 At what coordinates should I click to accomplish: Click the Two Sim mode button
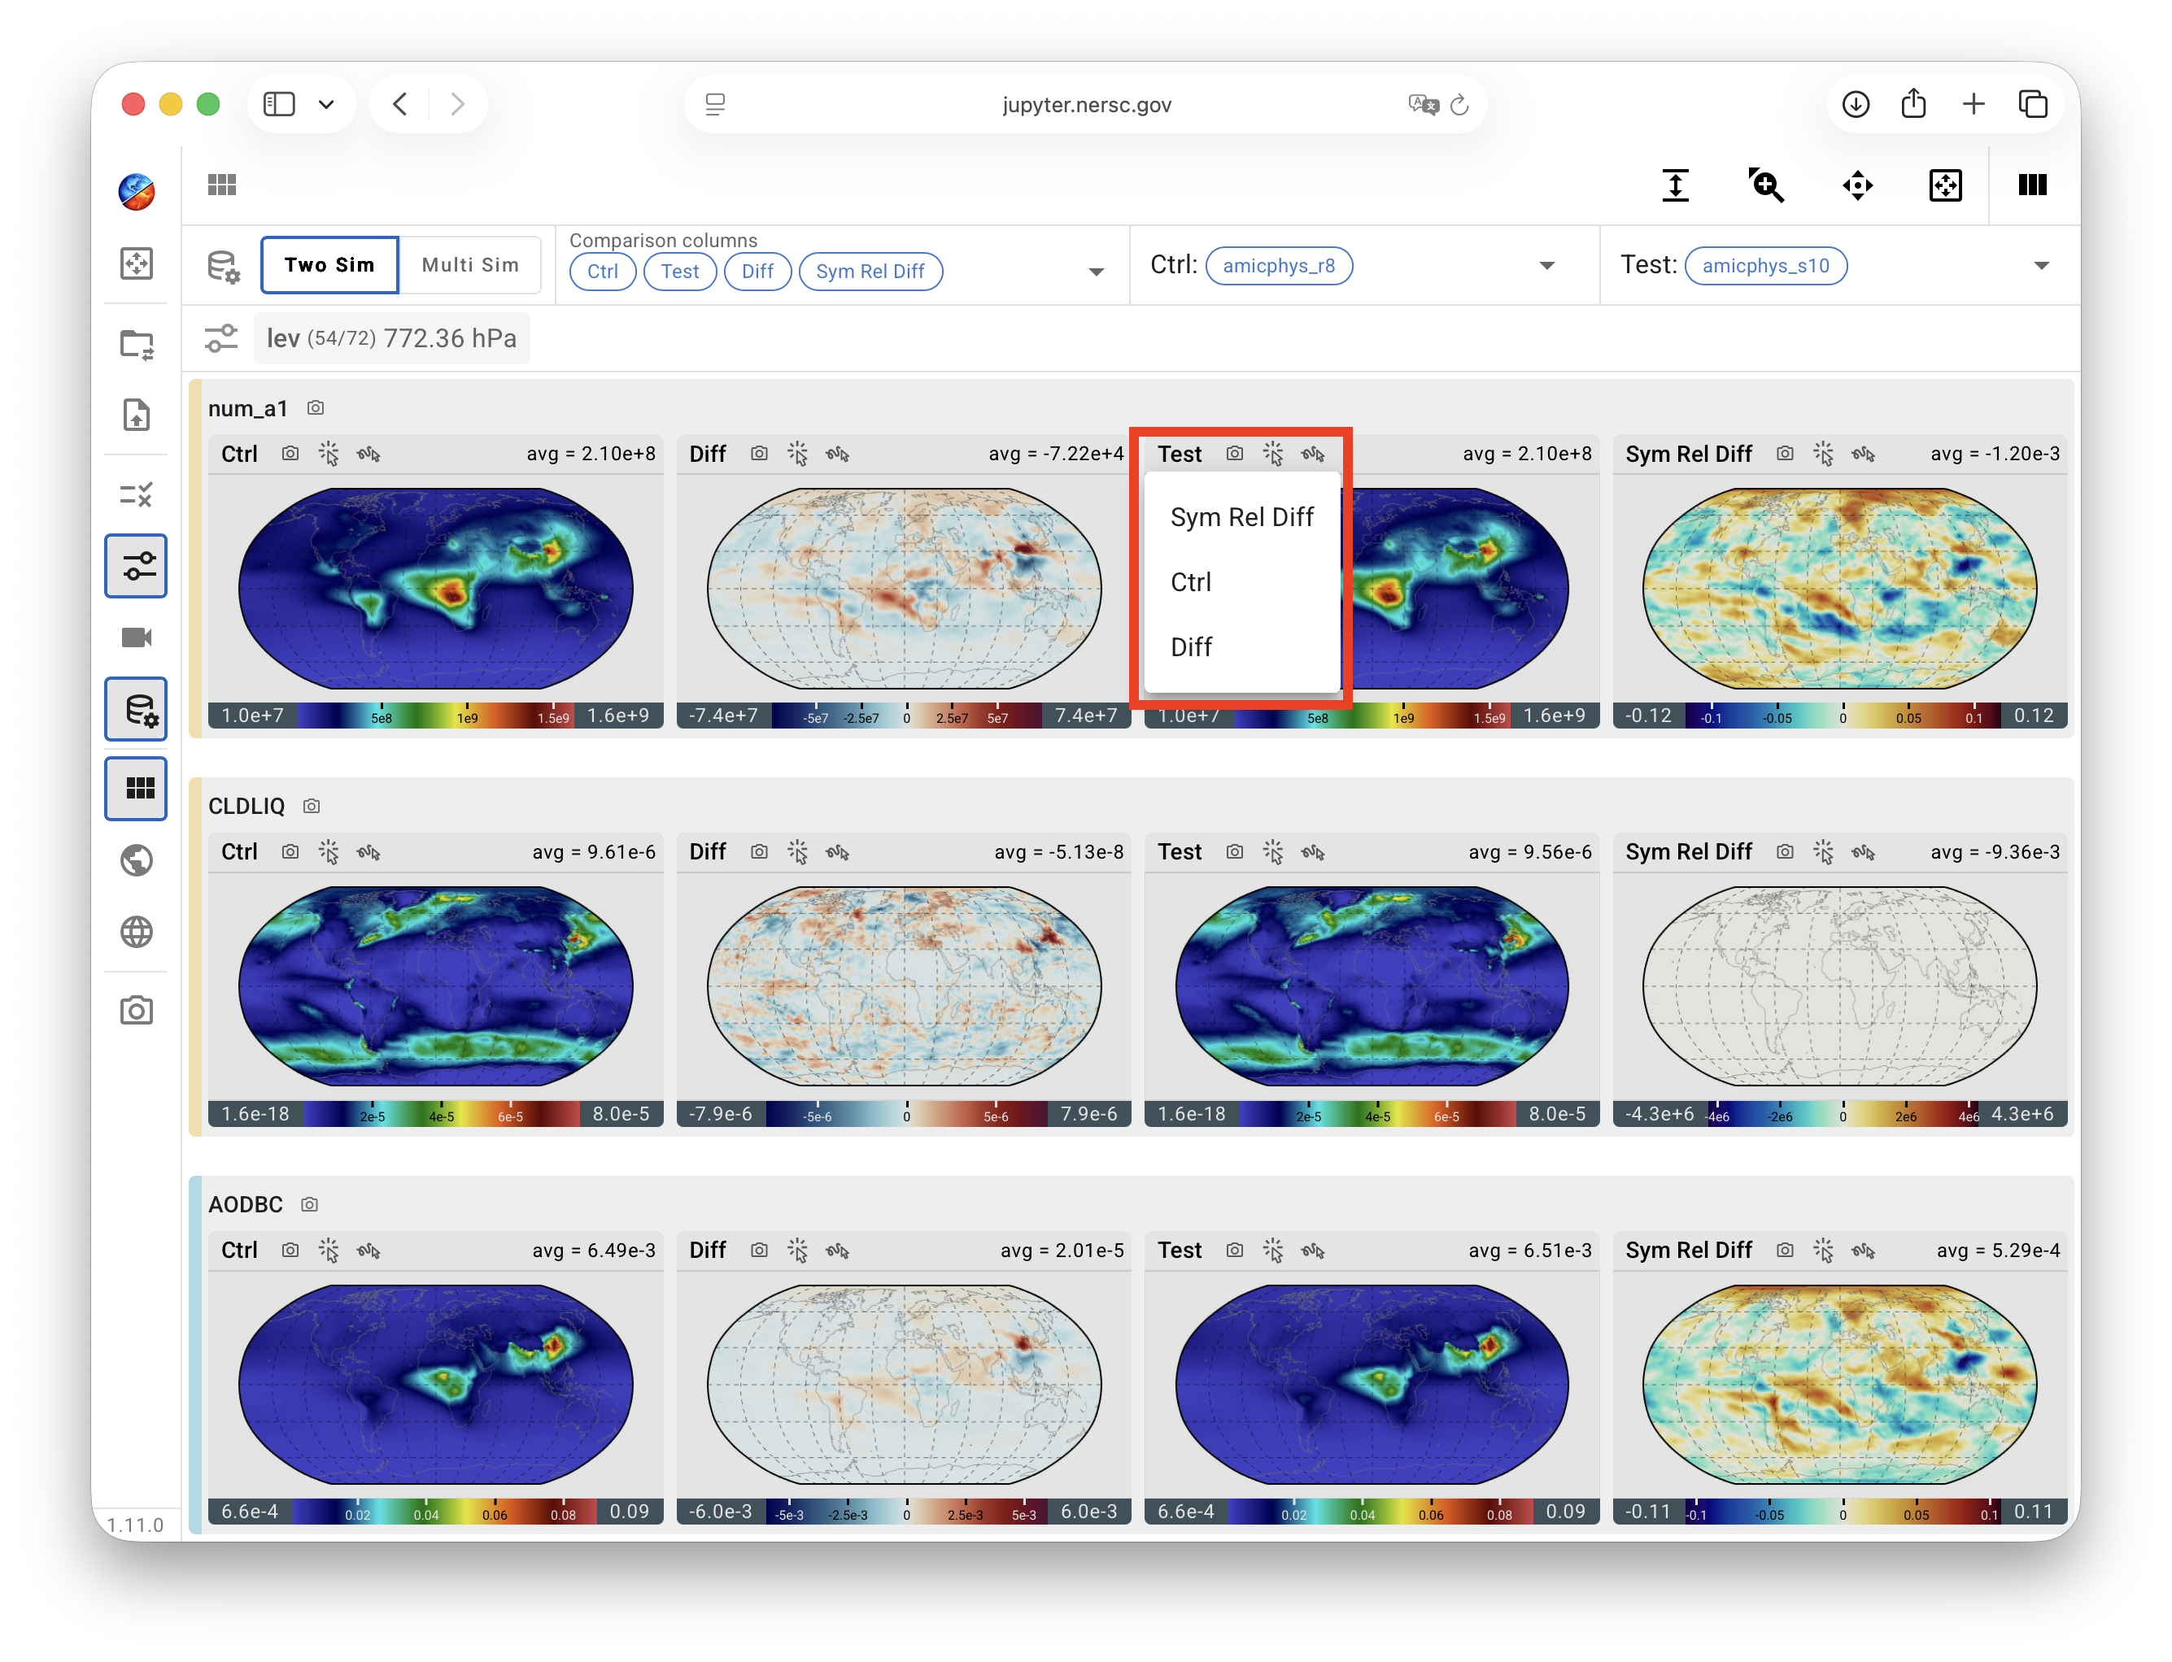pyautogui.click(x=329, y=265)
